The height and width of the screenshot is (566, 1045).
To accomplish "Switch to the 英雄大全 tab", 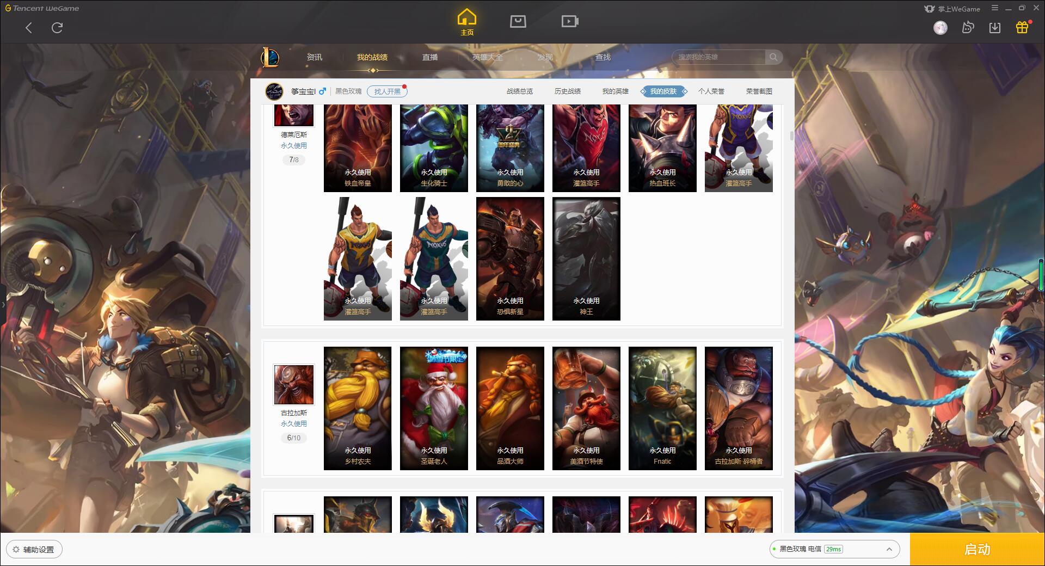I will [x=488, y=57].
